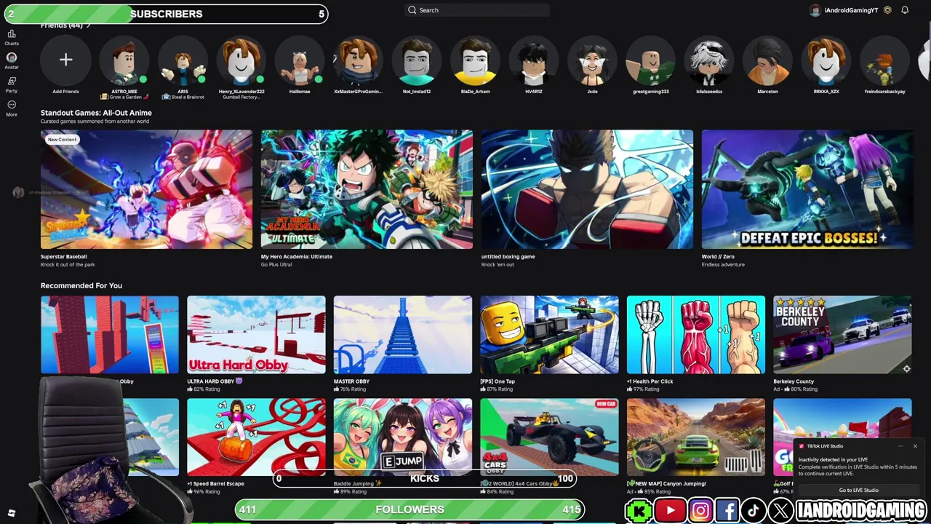This screenshot has height=524, width=931.
Task: Open TikTok LIVE Studio notification options
Action: pyautogui.click(x=900, y=446)
